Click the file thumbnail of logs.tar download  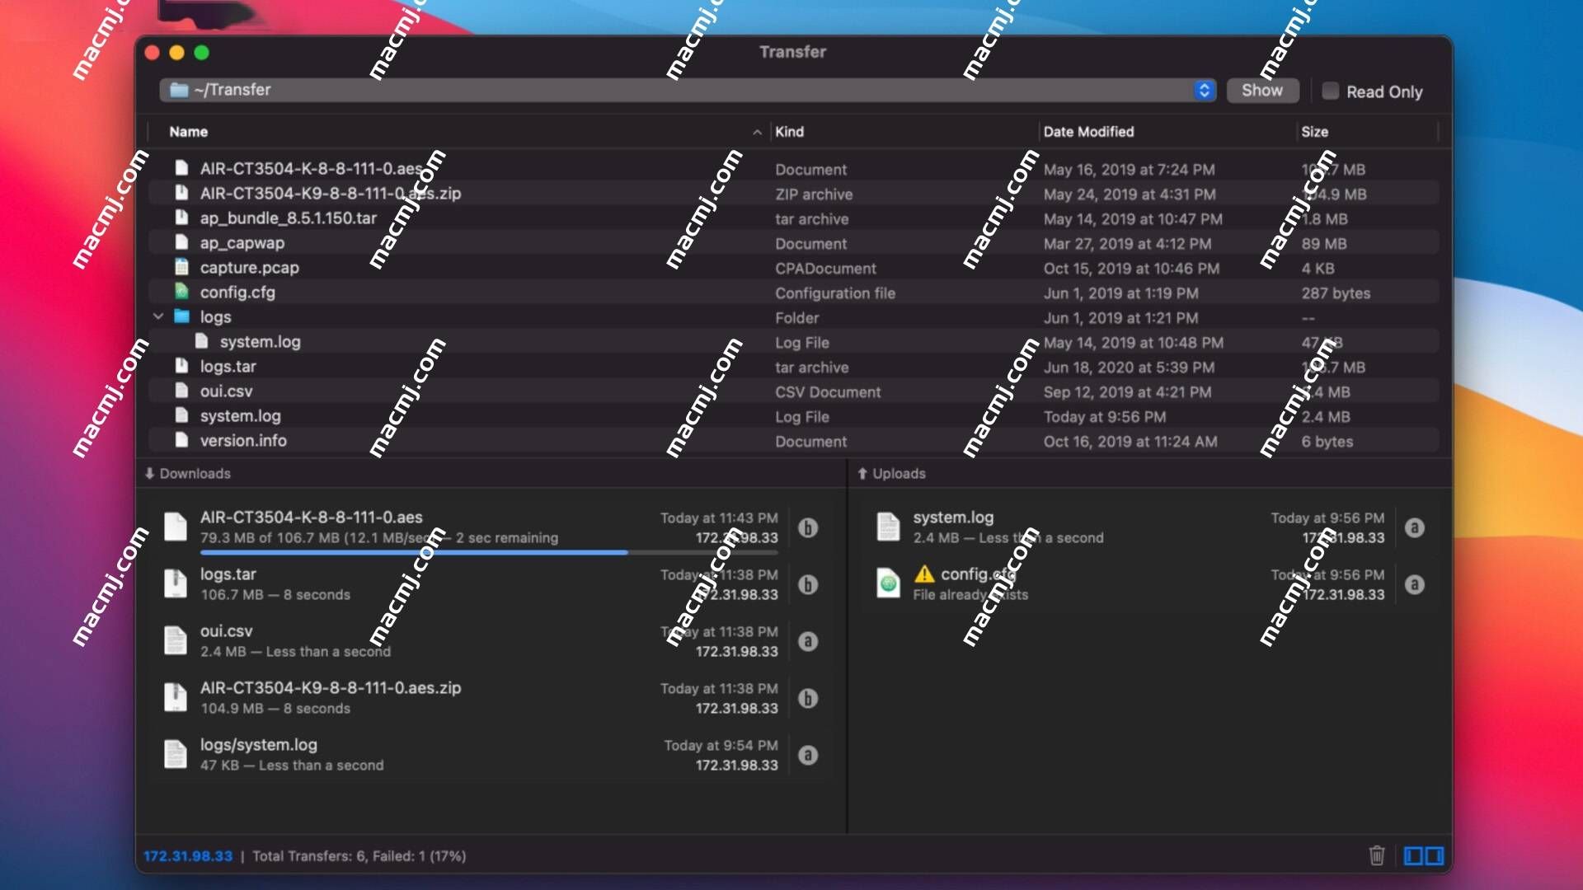coord(176,583)
